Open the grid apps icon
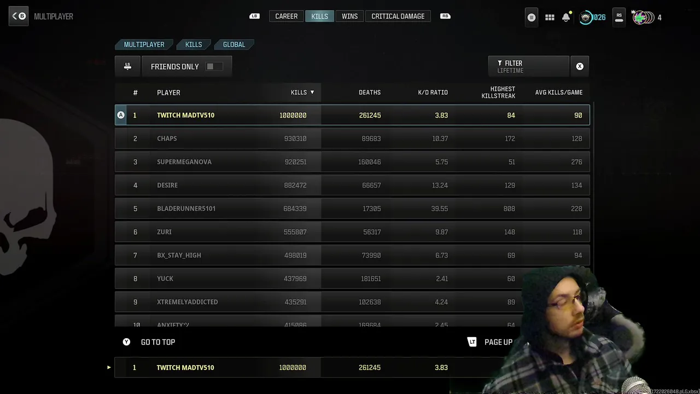The image size is (700, 394). (550, 18)
